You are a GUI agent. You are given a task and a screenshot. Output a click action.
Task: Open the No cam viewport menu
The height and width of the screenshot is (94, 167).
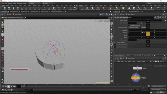click(106, 21)
